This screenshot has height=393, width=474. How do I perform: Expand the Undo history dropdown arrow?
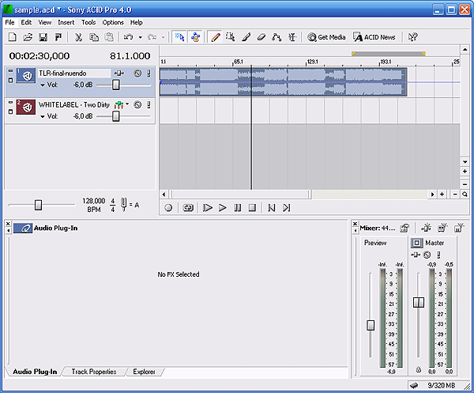(x=140, y=37)
